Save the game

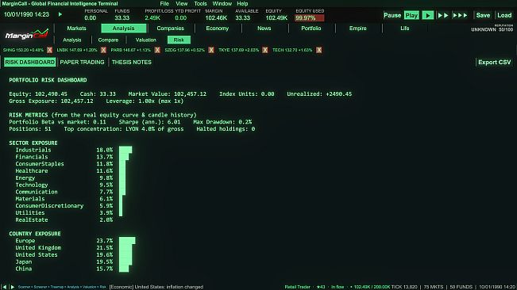coord(483,16)
